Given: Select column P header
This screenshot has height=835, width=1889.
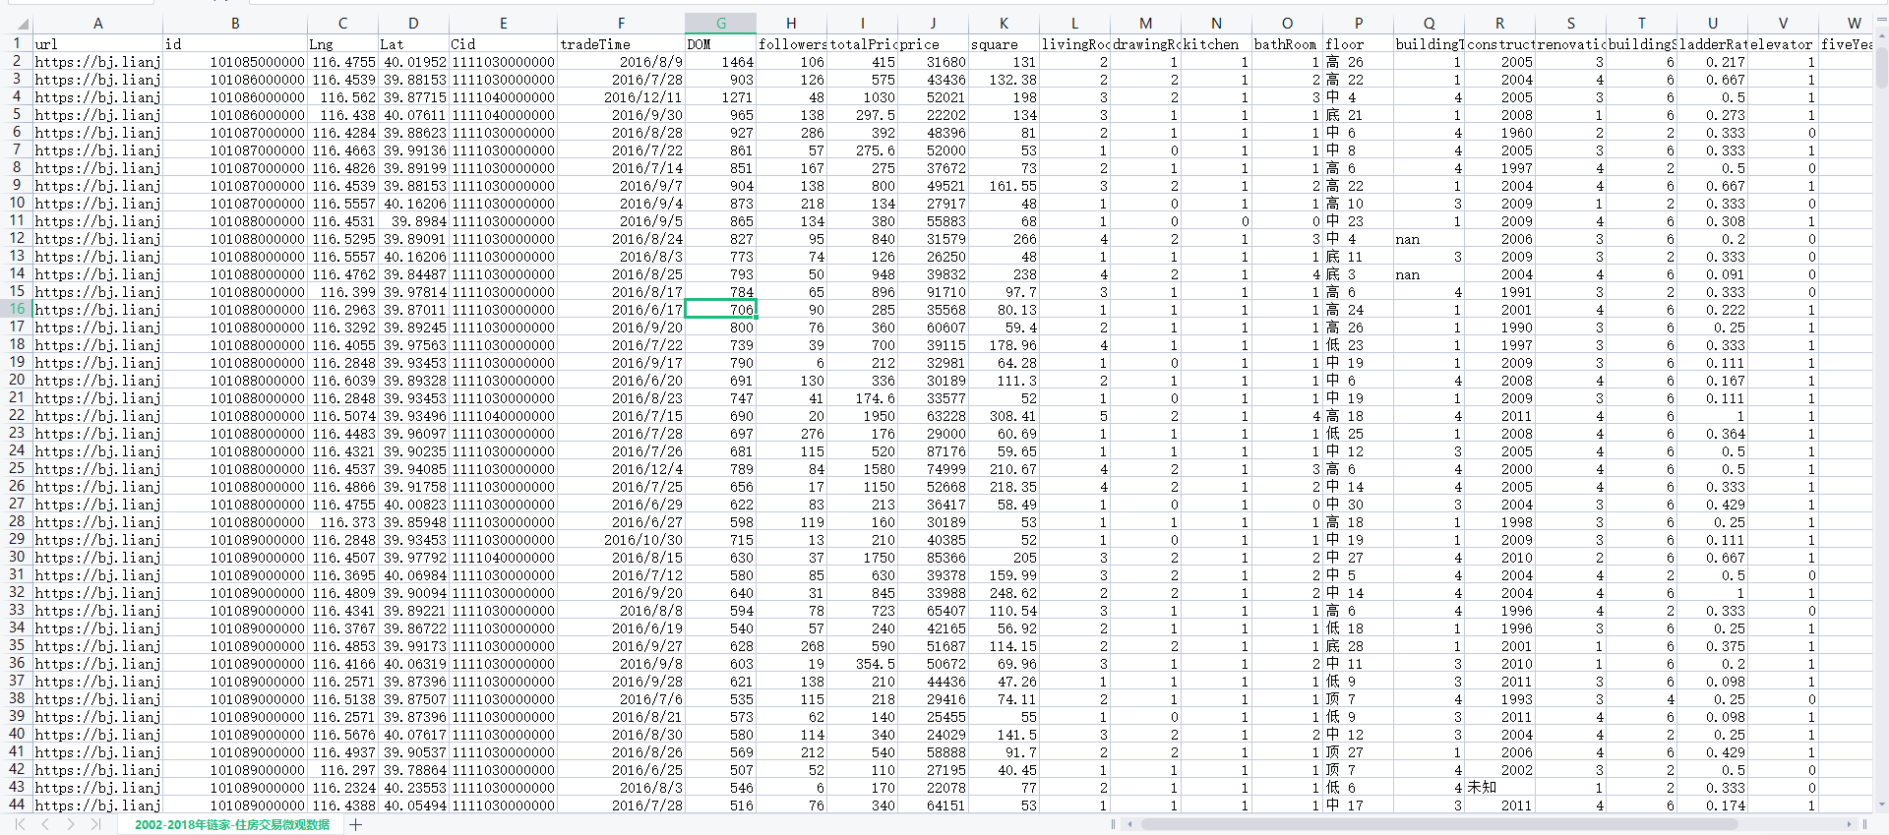Looking at the screenshot, I should 1358,24.
